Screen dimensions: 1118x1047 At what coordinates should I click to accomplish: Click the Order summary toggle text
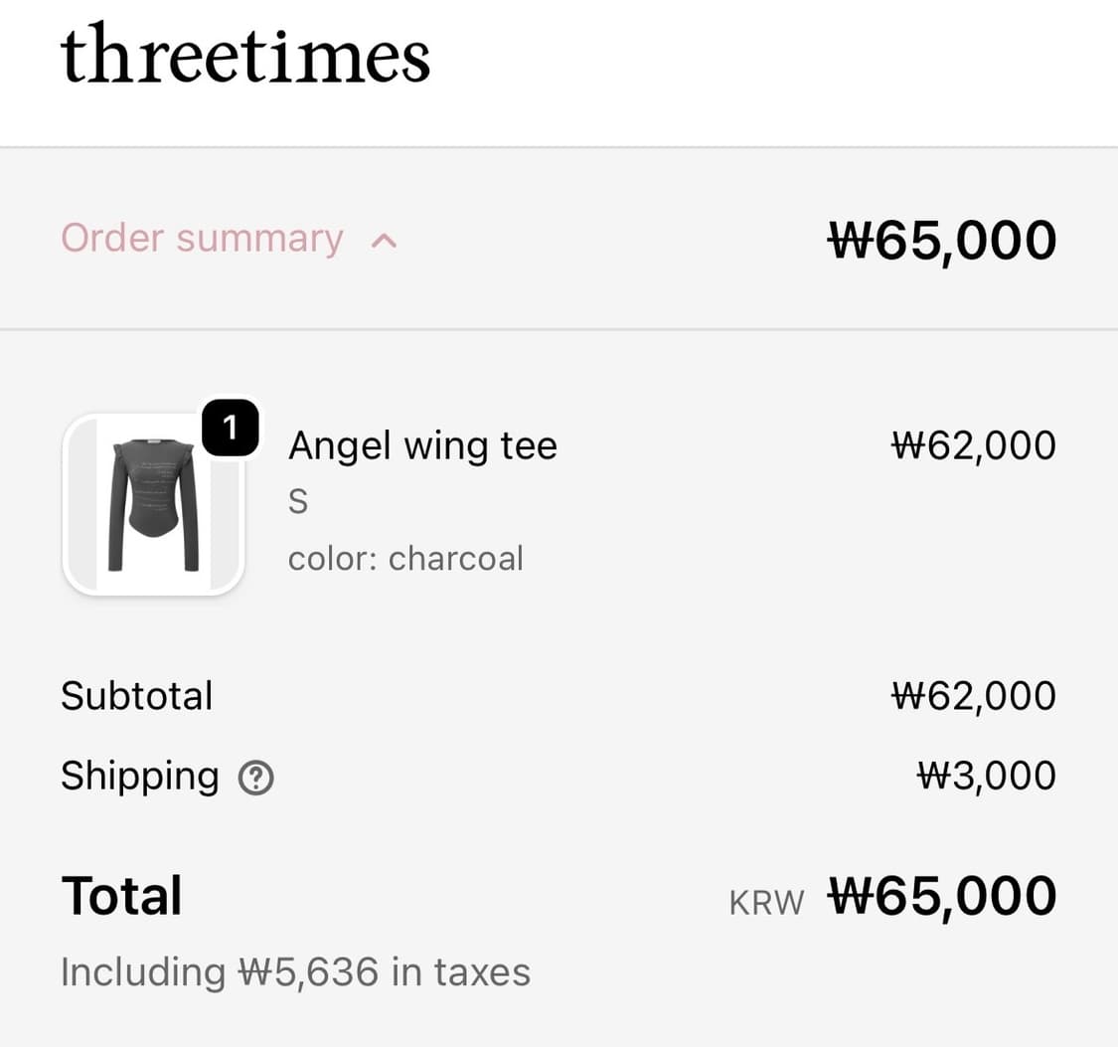[202, 239]
